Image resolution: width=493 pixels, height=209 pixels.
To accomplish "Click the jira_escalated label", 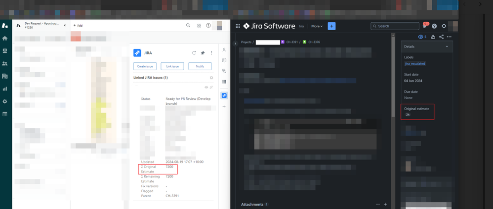I will coord(415,63).
